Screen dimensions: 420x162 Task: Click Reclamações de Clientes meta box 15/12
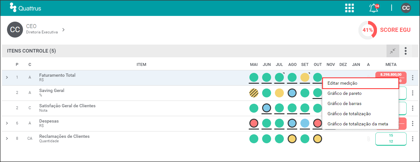pyautogui.click(x=391, y=139)
